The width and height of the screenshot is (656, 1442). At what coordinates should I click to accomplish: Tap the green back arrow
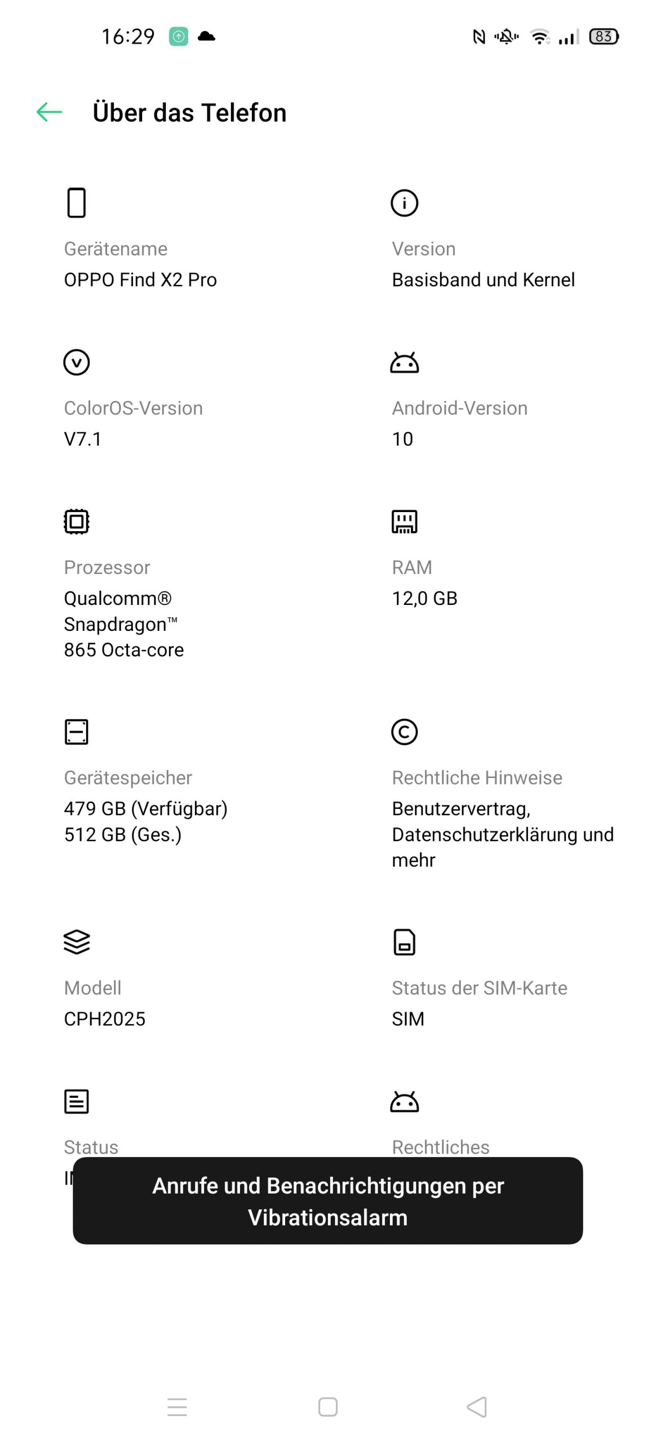click(49, 112)
